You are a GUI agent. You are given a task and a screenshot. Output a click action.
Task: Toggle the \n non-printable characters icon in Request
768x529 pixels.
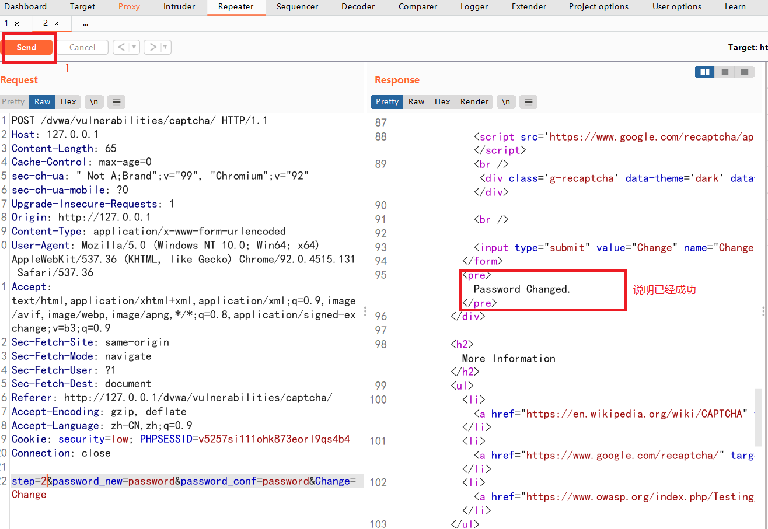(94, 101)
